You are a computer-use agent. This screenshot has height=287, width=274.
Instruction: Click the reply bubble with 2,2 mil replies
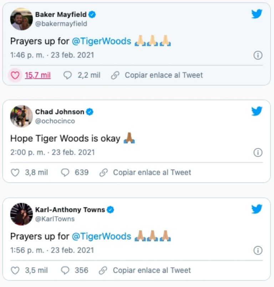pyautogui.click(x=67, y=75)
